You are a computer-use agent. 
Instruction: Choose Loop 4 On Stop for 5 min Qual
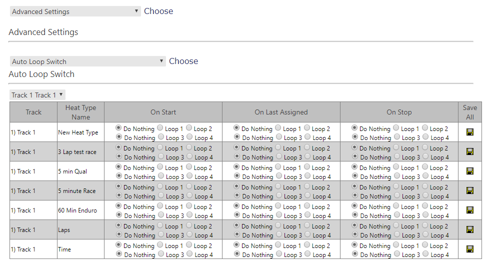tap(425, 175)
